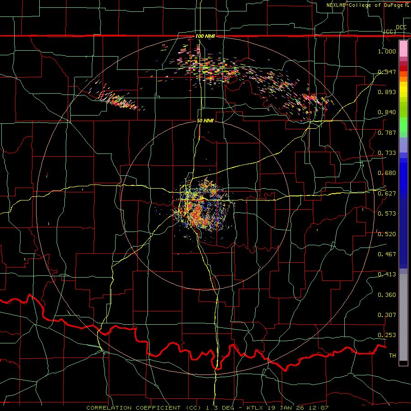Click the 0.787 scale value

[x=387, y=132]
